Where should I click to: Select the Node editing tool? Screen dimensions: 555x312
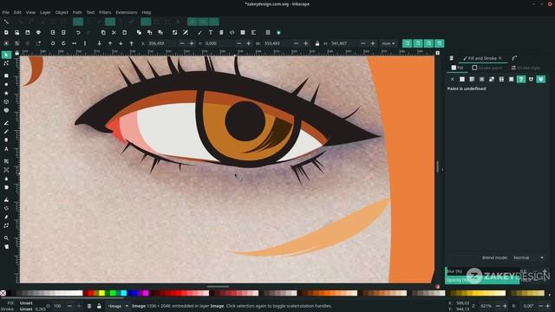pos(6,63)
